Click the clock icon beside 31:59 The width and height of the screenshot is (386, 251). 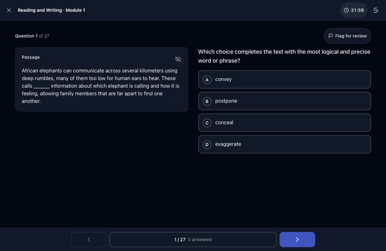click(x=346, y=10)
